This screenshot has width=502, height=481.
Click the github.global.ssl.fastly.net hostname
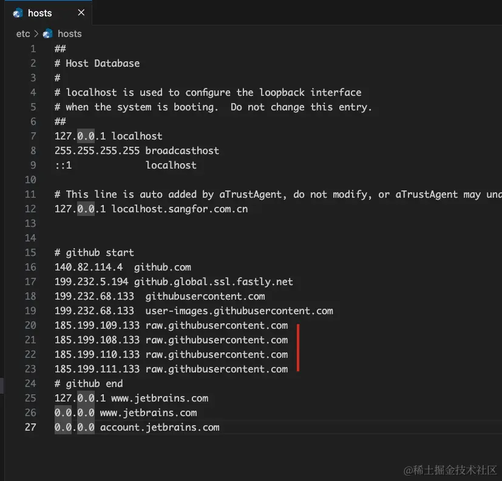[x=214, y=281]
